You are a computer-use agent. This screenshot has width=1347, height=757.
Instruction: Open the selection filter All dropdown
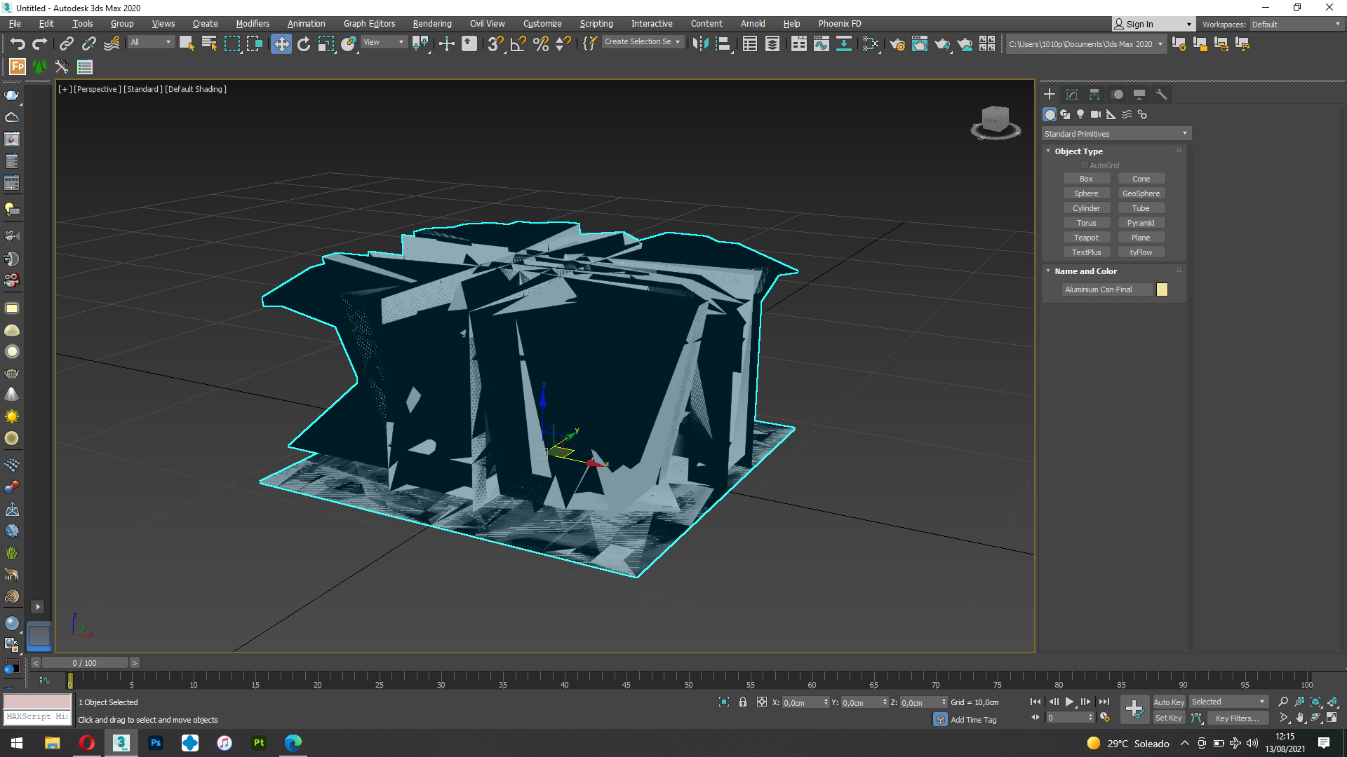[x=150, y=42]
